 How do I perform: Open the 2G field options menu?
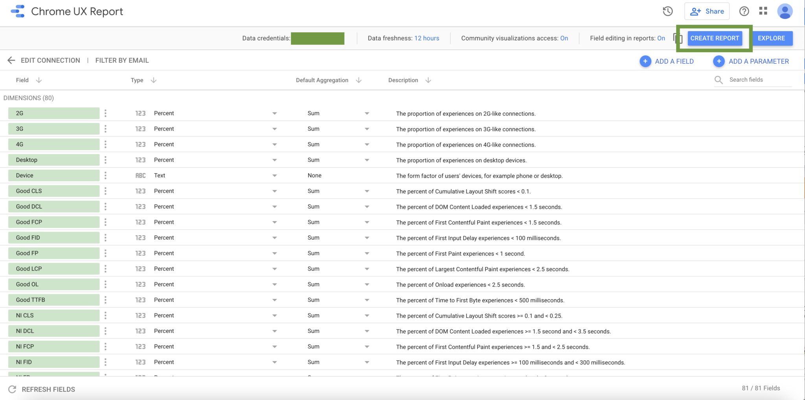coord(105,113)
